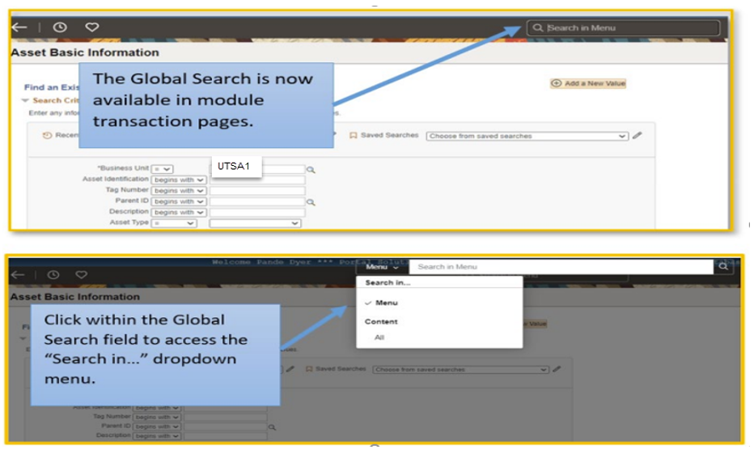Click Find an Existing Value link in top screenshot
Screen dimensions: 754x454
pos(52,87)
